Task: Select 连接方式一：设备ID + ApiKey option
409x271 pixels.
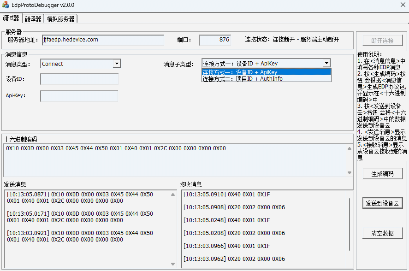Action: 261,73
